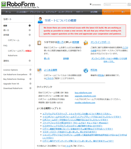
Task: Open the last FAQ about restoring lost logins and identities
Action: click(x=78, y=141)
